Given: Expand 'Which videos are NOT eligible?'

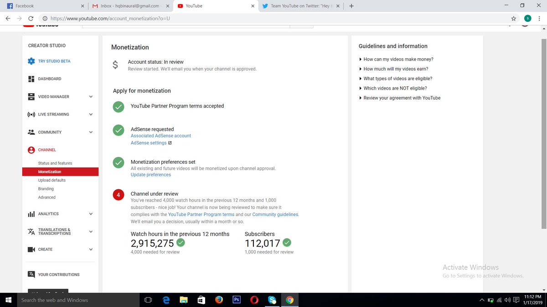Looking at the screenshot, I should click(393, 88).
